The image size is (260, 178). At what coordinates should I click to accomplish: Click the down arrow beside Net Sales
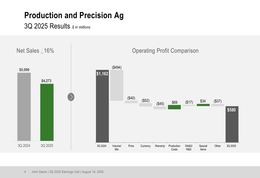(42, 51)
